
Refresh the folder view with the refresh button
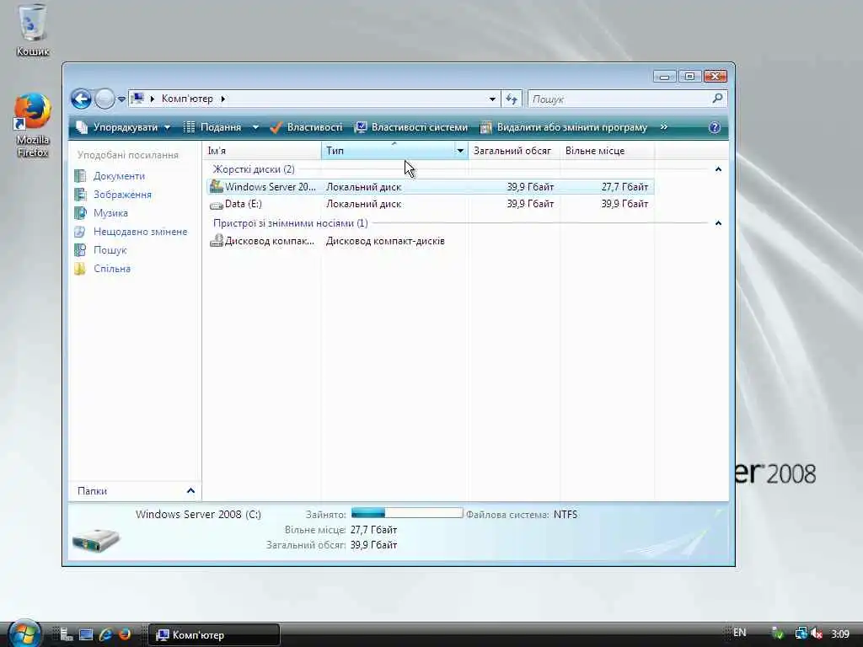click(512, 99)
